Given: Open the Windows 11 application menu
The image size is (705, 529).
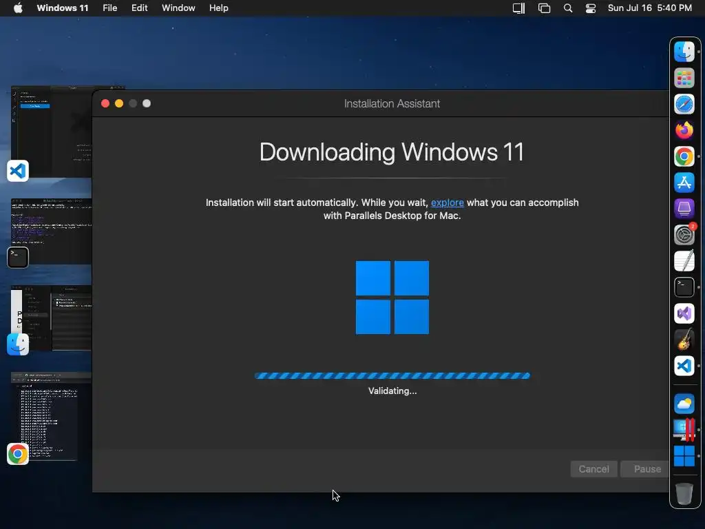Looking at the screenshot, I should point(63,8).
